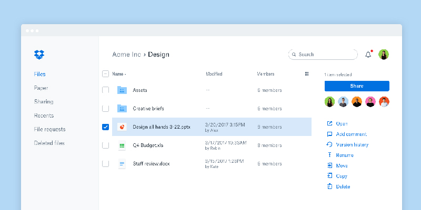Open the user avatar account menu
This screenshot has width=421, height=210.
pos(384,54)
